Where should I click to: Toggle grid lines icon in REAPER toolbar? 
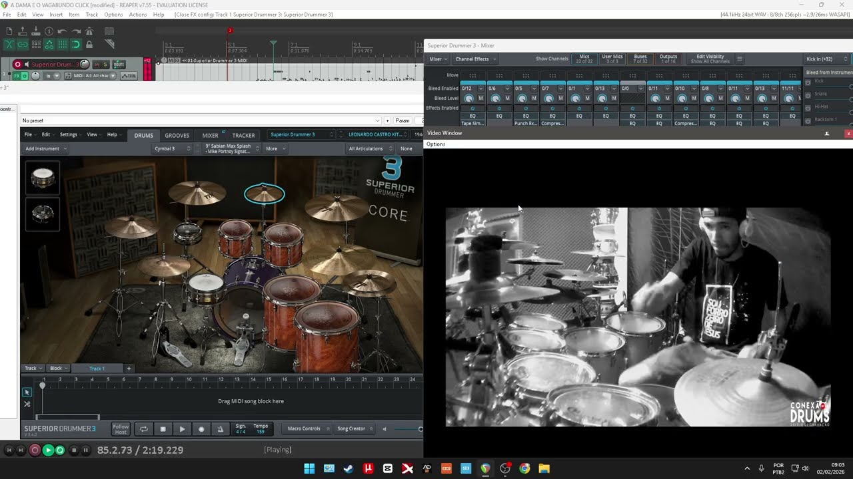tap(63, 45)
